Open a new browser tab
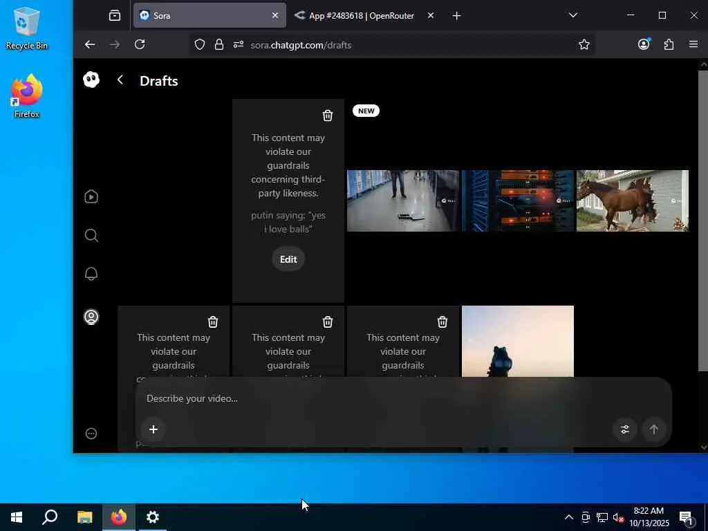 (x=456, y=15)
